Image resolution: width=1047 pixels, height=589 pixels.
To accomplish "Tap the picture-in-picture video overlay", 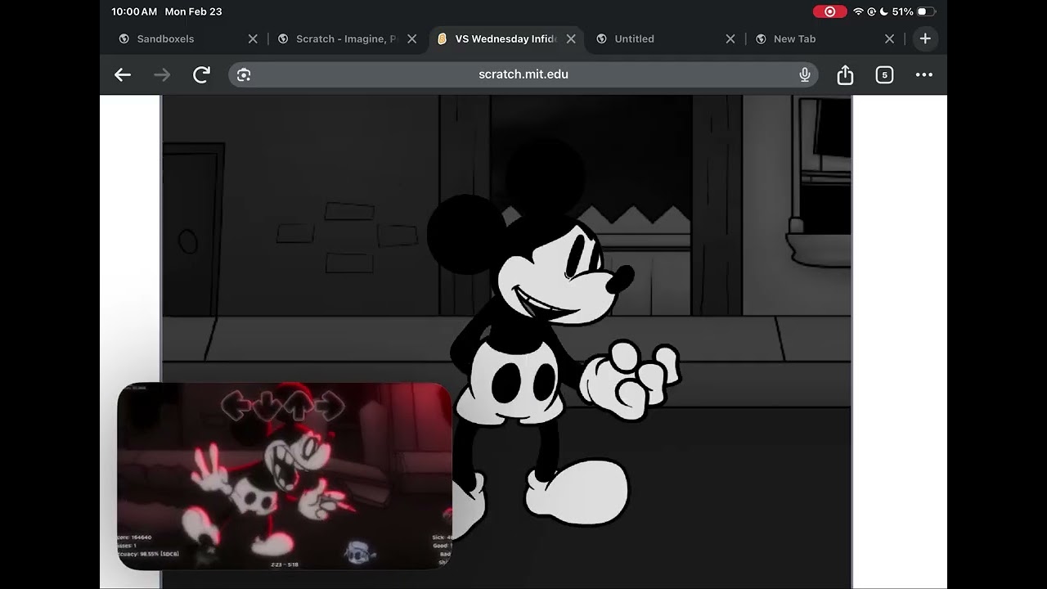I will 285,476.
